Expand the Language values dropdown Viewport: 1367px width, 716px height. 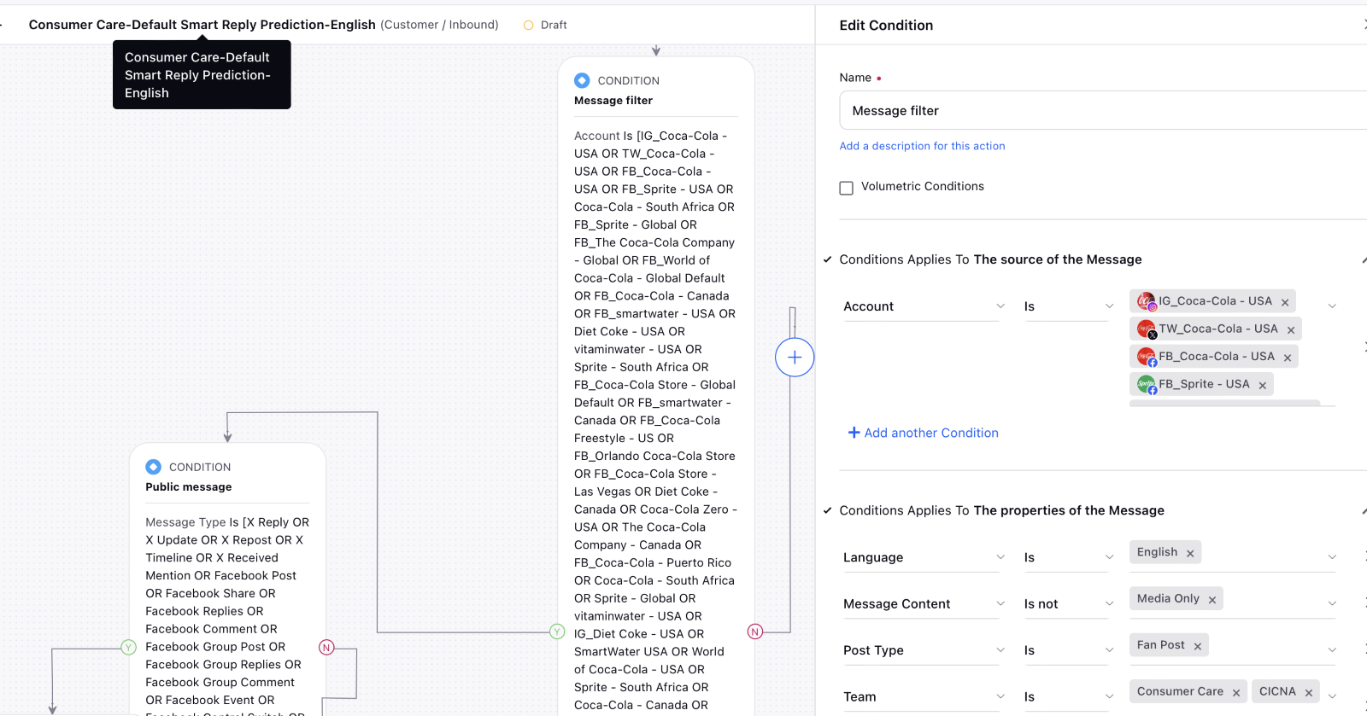point(1332,557)
